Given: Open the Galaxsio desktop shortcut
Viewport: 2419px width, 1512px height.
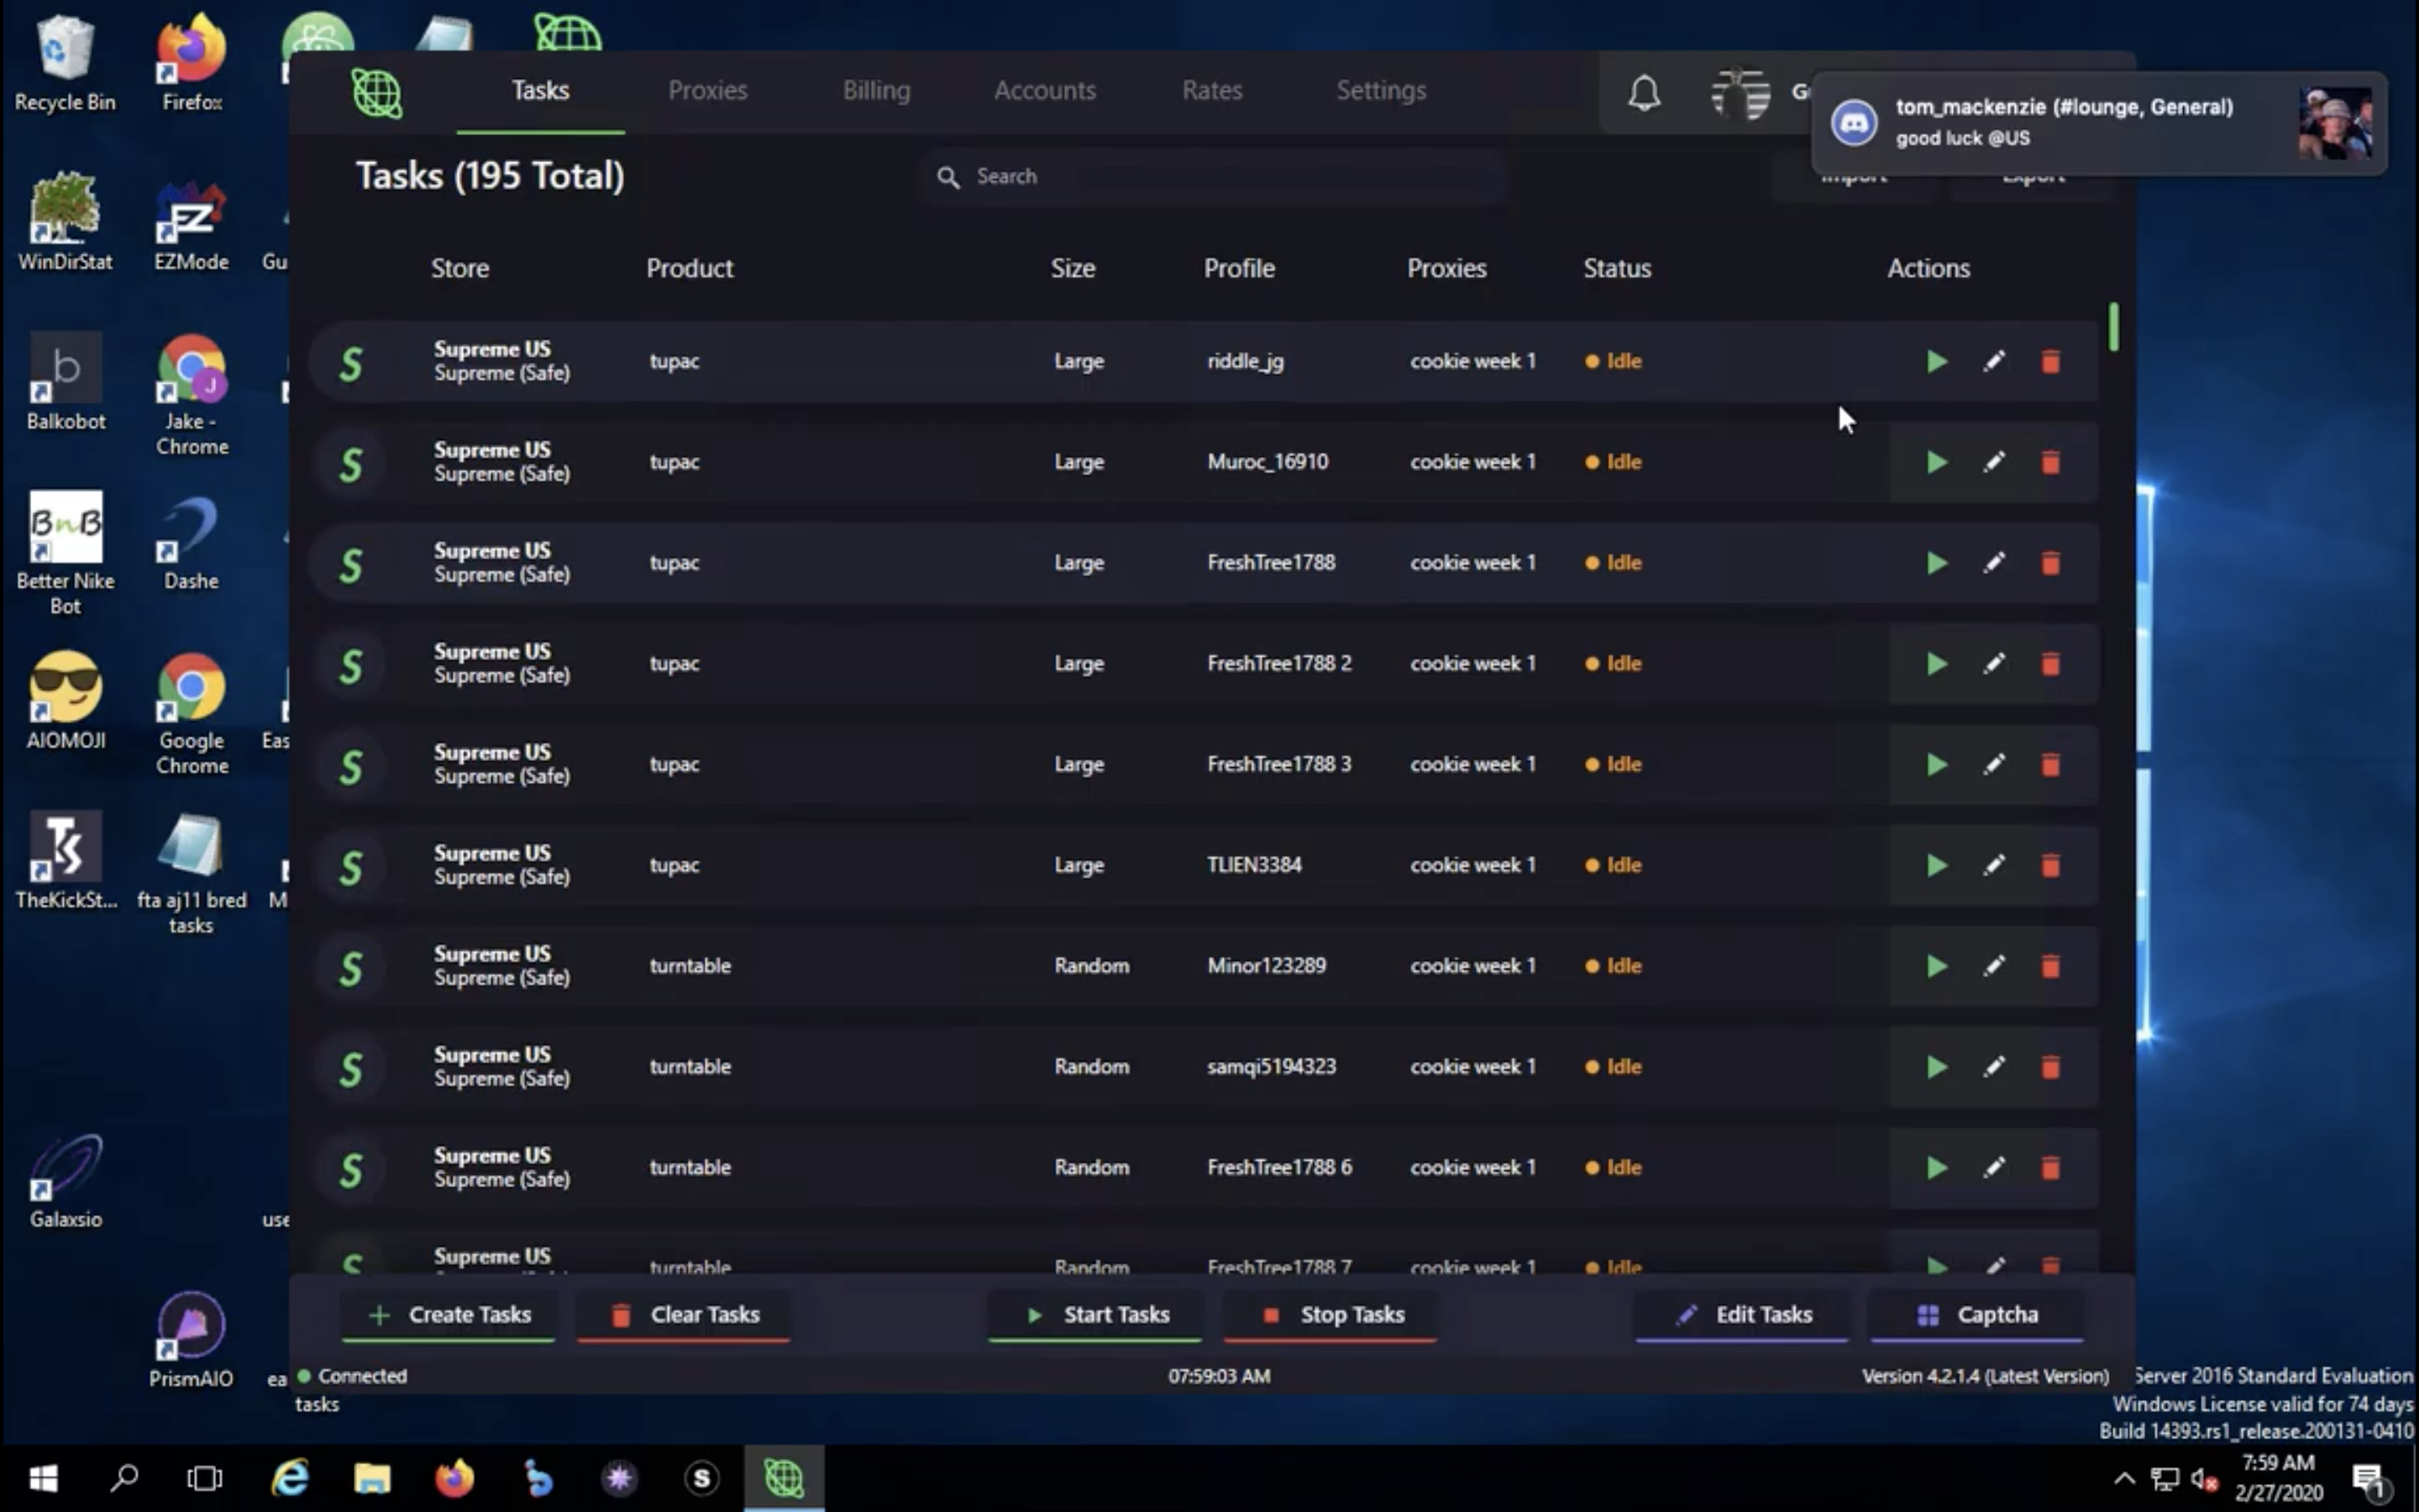Looking at the screenshot, I should tap(65, 1181).
